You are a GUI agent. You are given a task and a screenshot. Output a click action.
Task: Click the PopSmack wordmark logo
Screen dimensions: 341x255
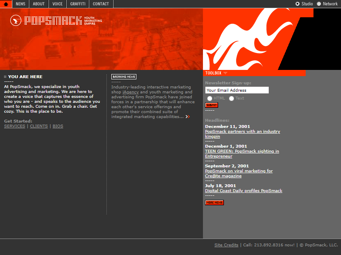[x=53, y=21]
